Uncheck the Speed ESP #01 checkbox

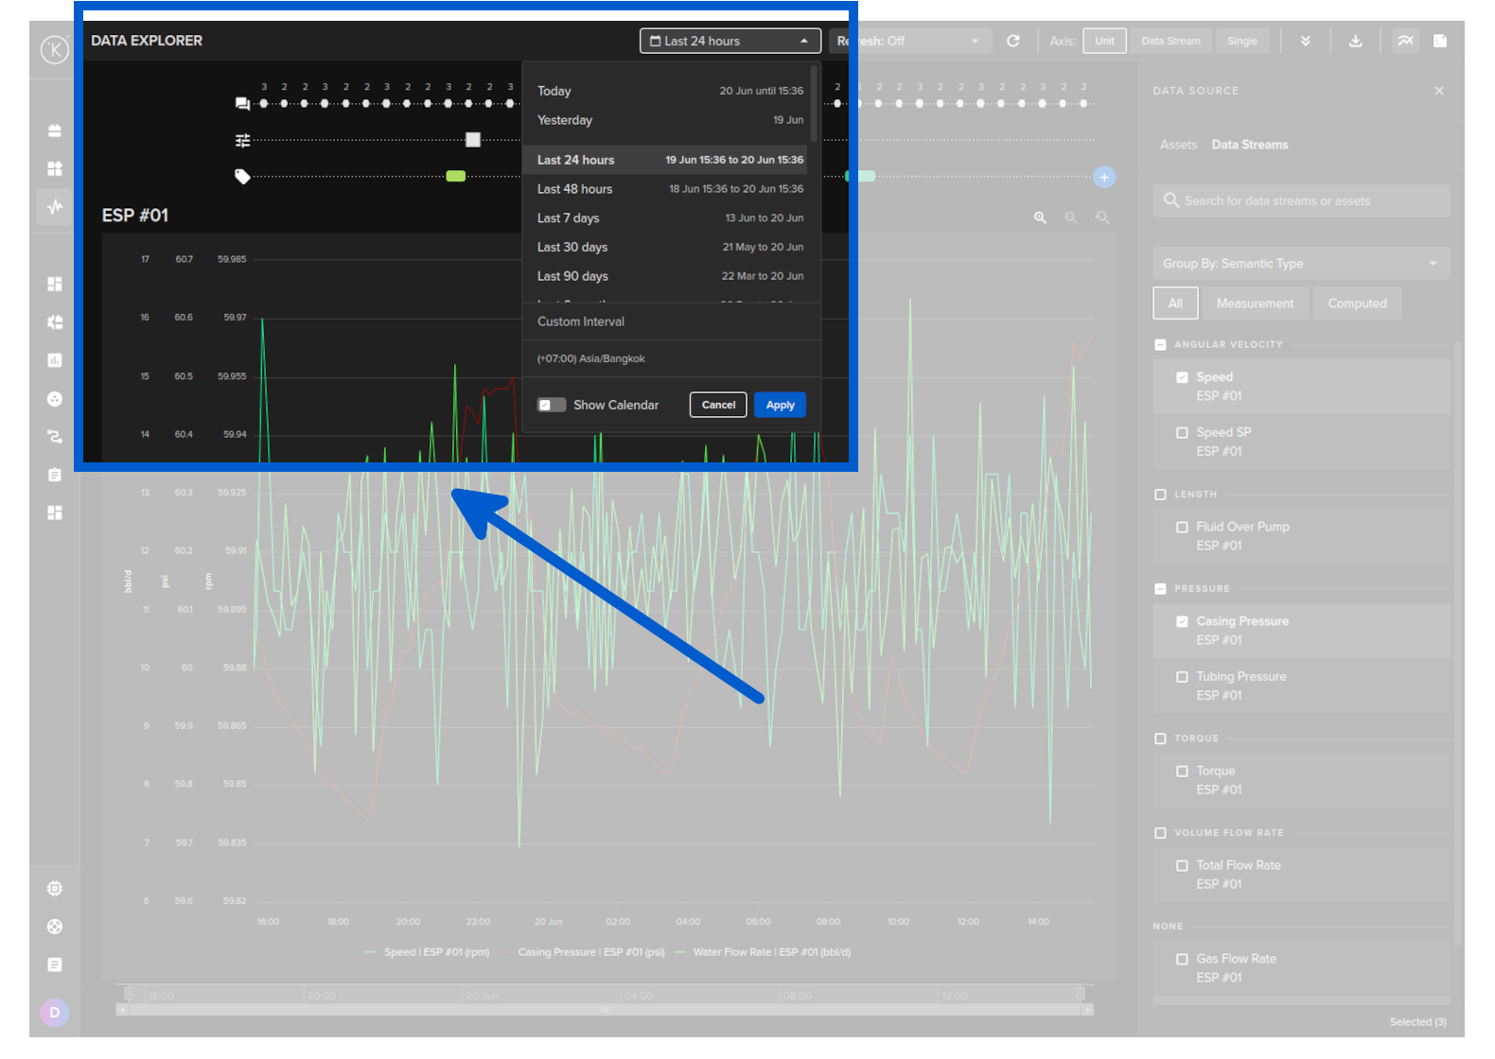pos(1182,377)
